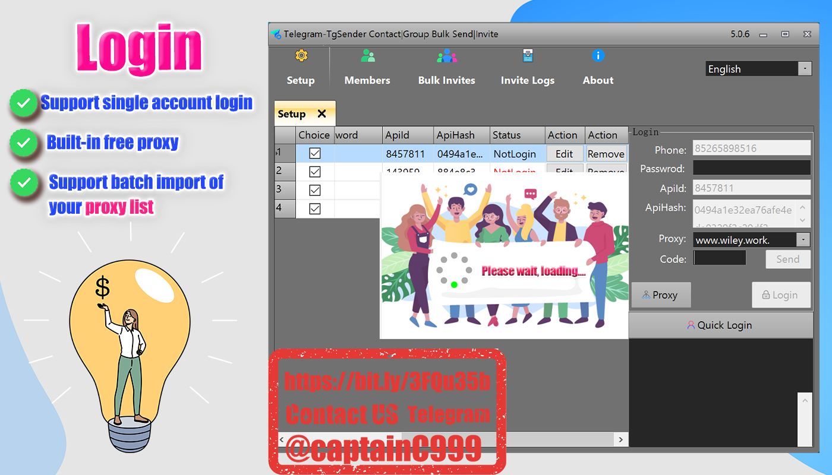Uncheck the Choice checkbox on row 1
This screenshot has height=475, width=832.
click(314, 153)
